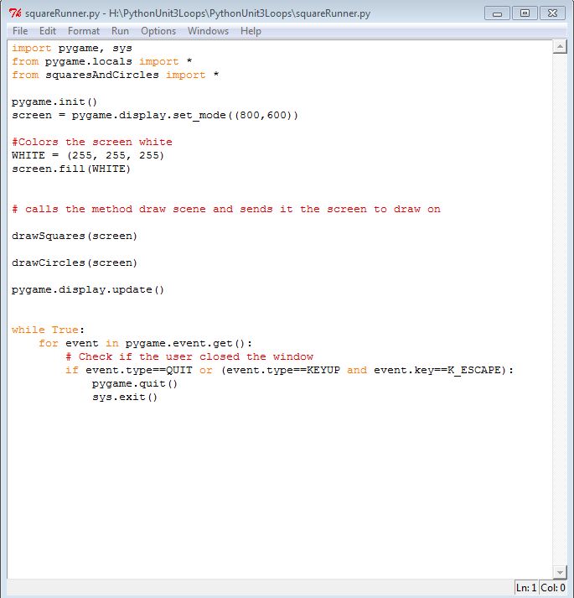Click the 'while True:' line

(x=48, y=330)
